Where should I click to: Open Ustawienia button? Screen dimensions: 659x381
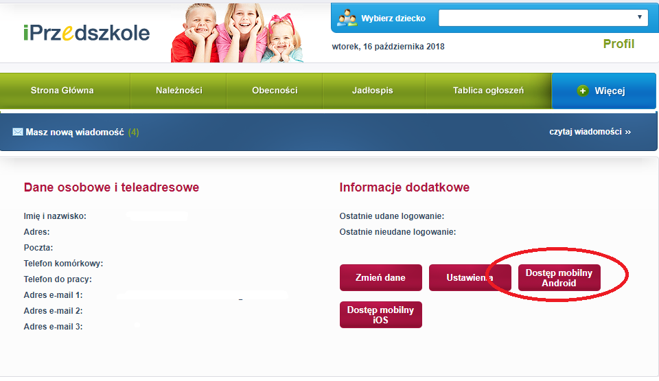(x=470, y=278)
